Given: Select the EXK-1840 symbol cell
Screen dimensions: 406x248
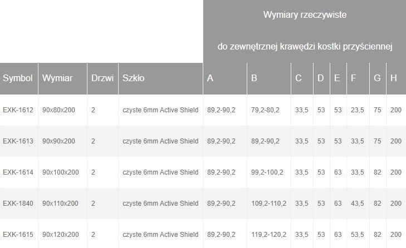Looking at the screenshot, I should tap(18, 204).
